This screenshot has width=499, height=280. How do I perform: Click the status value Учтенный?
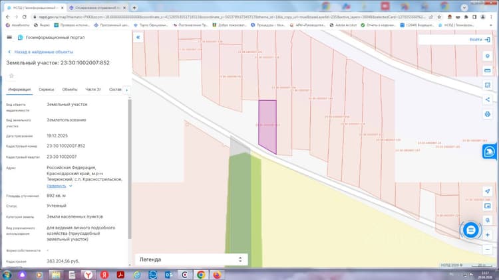[x=57, y=206]
